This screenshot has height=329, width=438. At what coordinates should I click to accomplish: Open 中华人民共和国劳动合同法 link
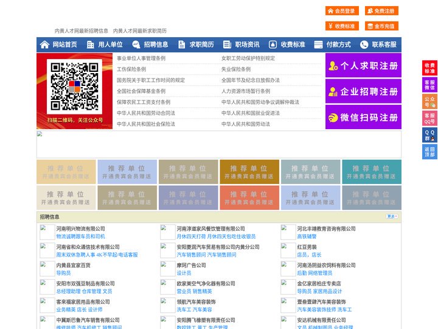(x=146, y=113)
